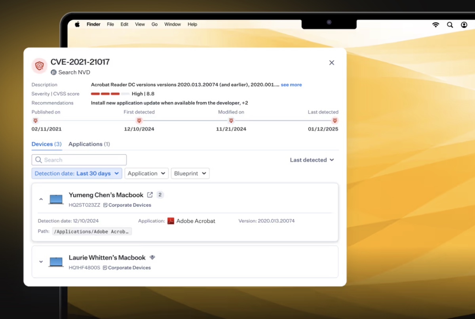
Task: Open the Last detected sort dropdown
Action: coord(312,160)
